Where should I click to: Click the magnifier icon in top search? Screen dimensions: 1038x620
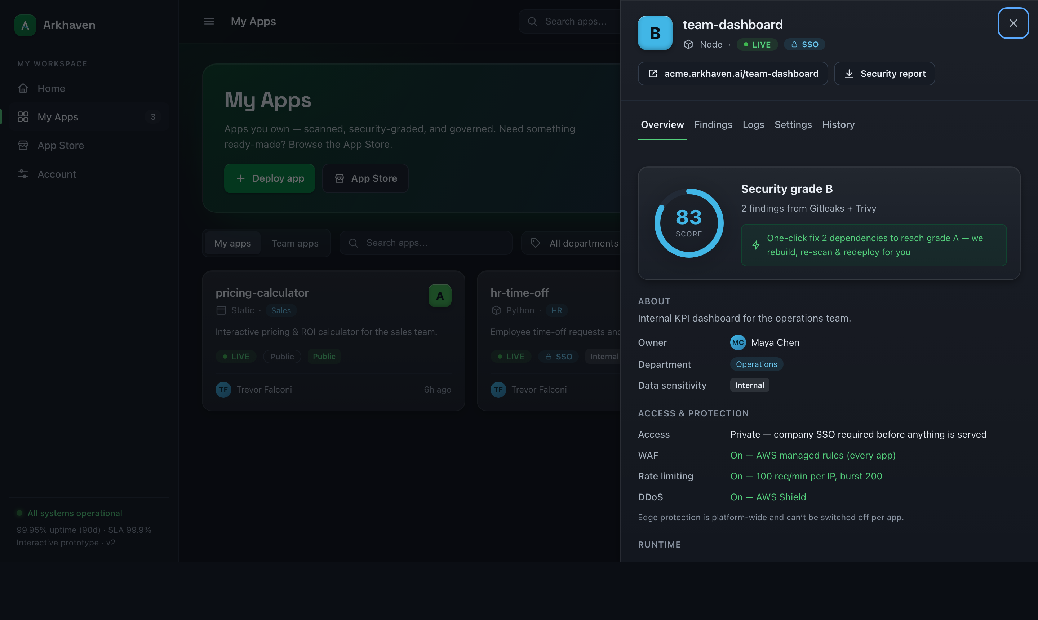tap(532, 21)
